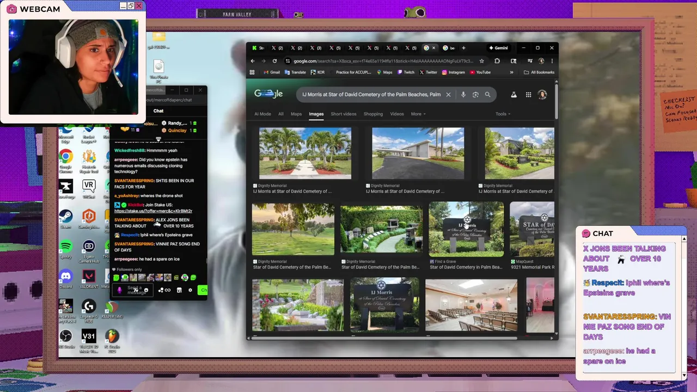Open the Google apps grid
The width and height of the screenshot is (697, 392).
click(528, 95)
